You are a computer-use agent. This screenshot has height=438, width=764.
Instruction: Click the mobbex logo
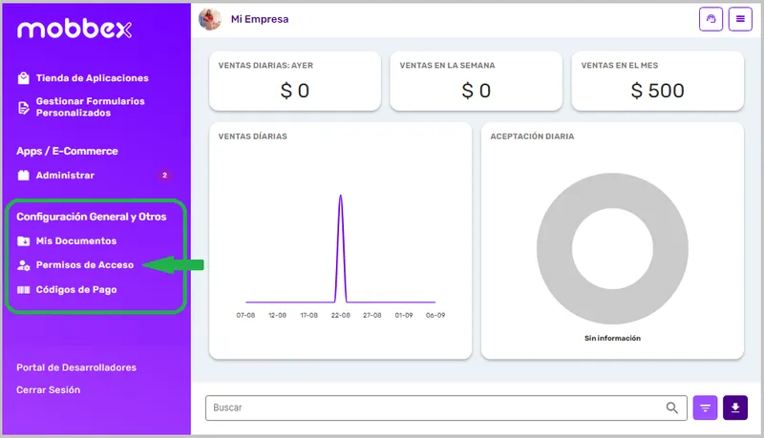74,30
